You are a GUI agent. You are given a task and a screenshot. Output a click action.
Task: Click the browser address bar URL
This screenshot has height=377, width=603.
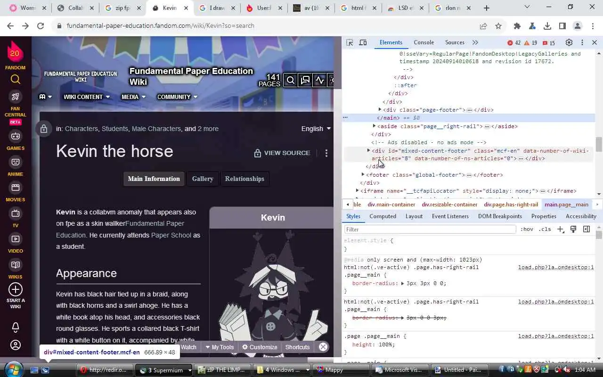coord(160,26)
